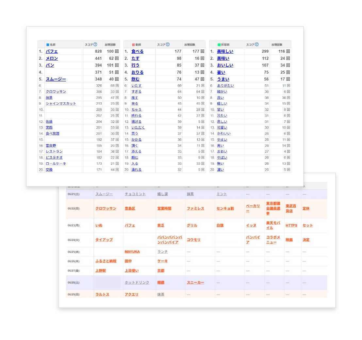This screenshot has width=362, height=340.
Task: Click the blue square next to 名詞
Action: point(48,44)
